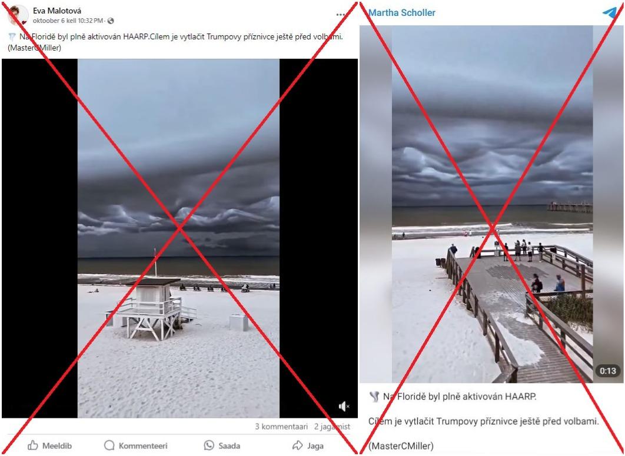Click the Saada WhatsApp icon
The image size is (625, 456).
pos(209,445)
